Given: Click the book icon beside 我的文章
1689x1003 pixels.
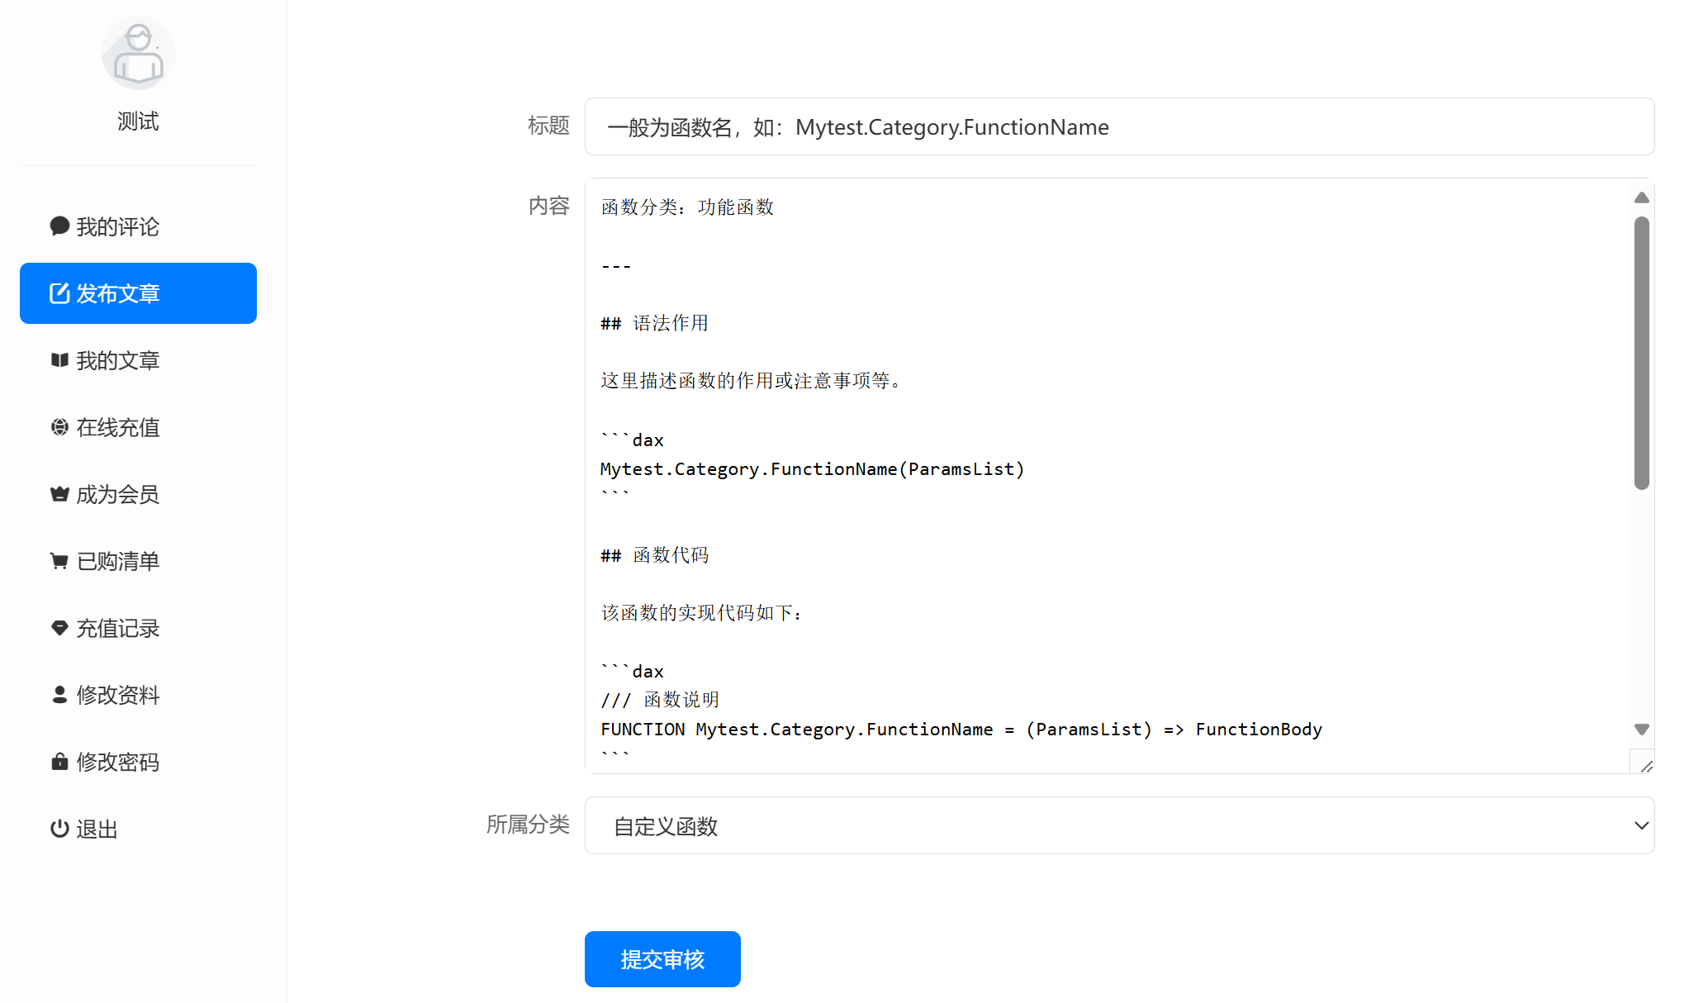Looking at the screenshot, I should (59, 360).
